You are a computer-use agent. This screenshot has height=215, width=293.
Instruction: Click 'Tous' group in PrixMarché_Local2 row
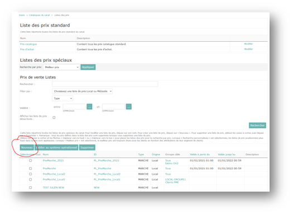[x=168, y=174]
